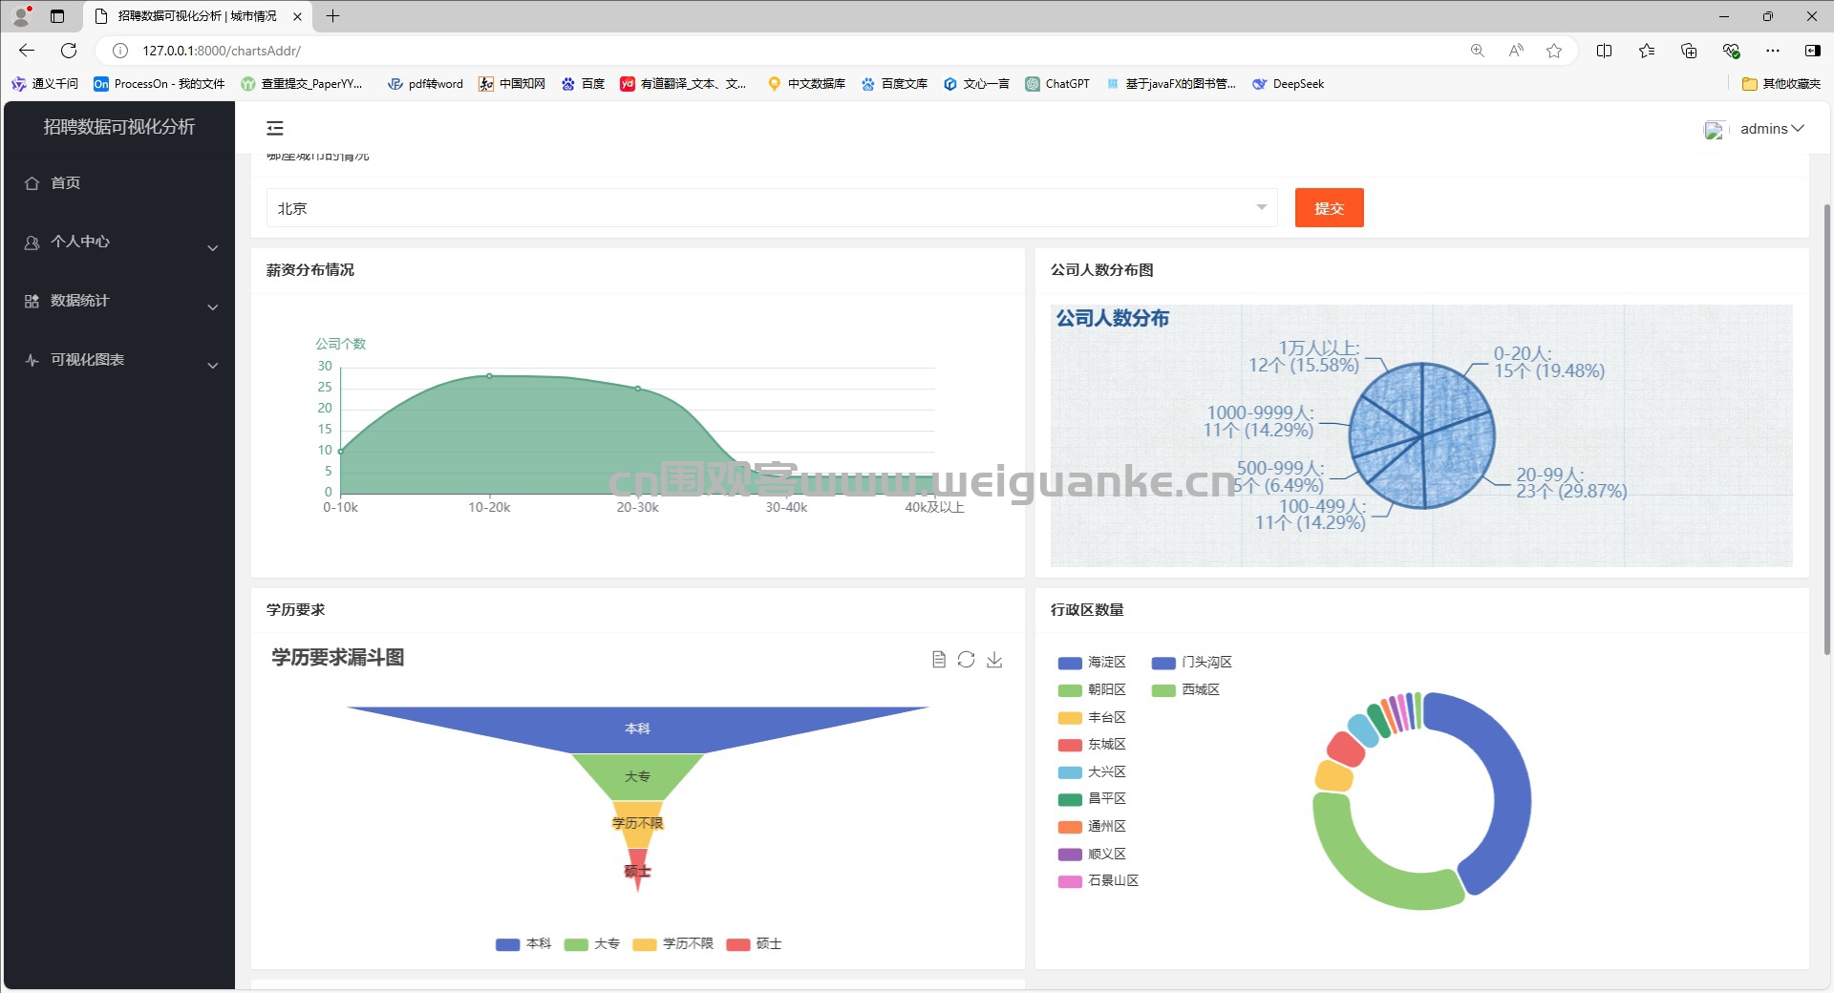Viewport: 1834px width, 993px height.
Task: Open data view icon on funnel chart
Action: pyautogui.click(x=939, y=659)
